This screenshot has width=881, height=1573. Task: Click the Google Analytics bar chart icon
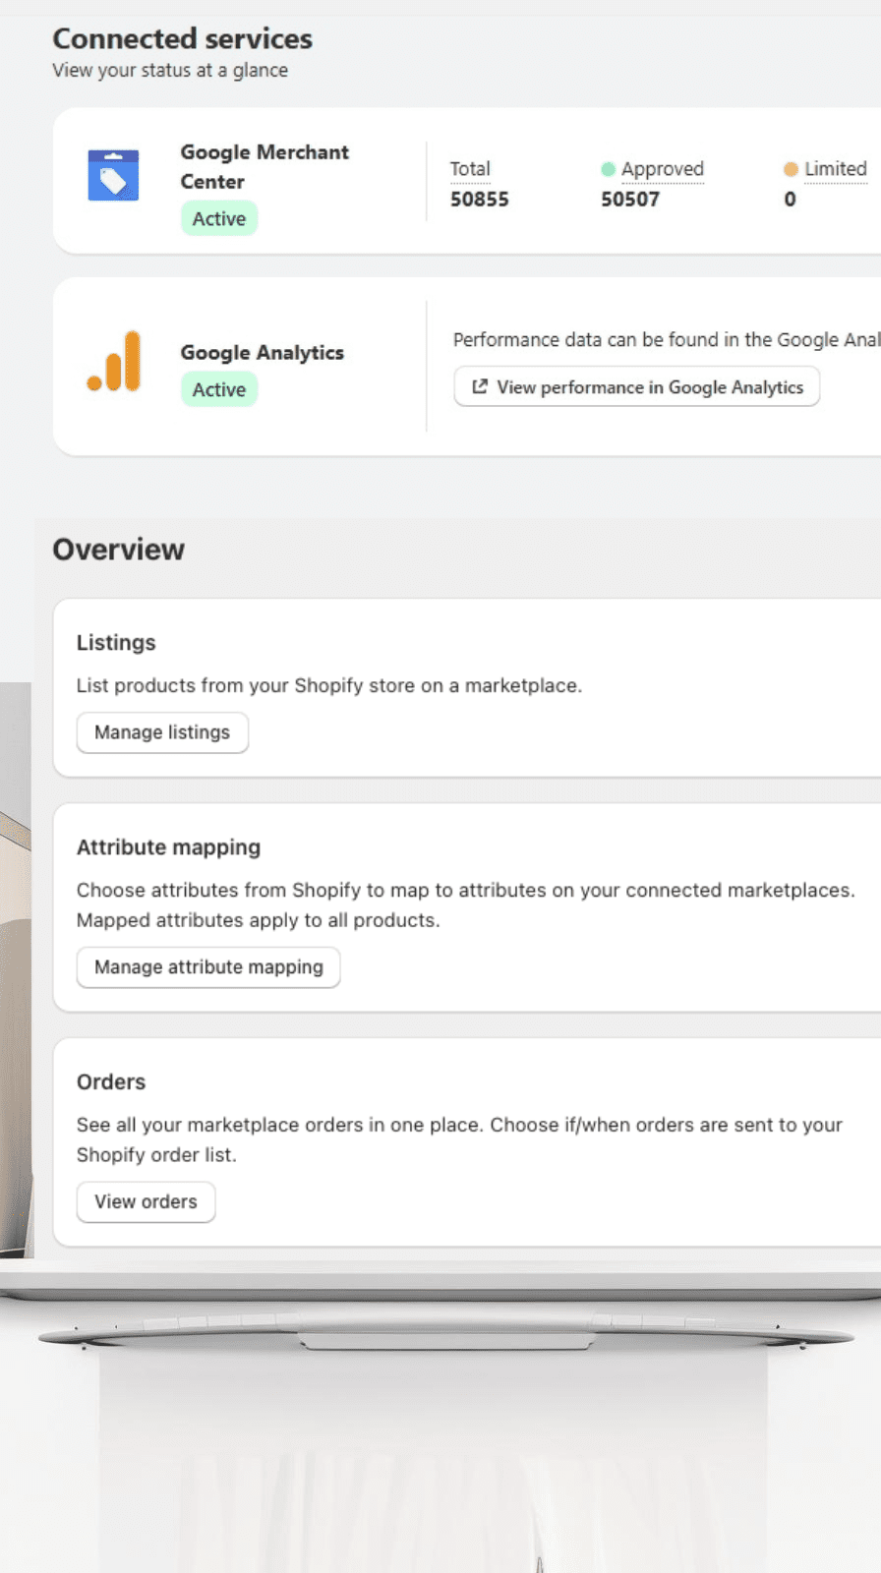tap(114, 362)
